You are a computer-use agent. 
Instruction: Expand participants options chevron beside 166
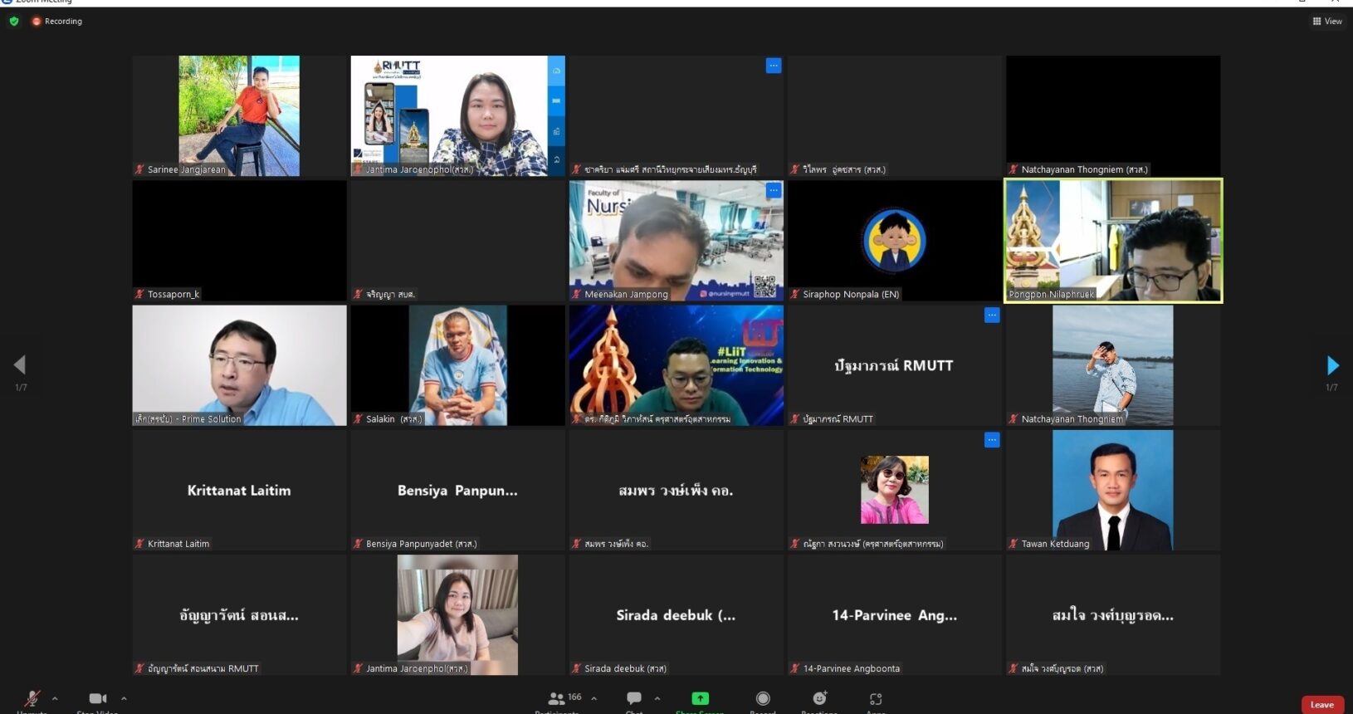coord(594,698)
